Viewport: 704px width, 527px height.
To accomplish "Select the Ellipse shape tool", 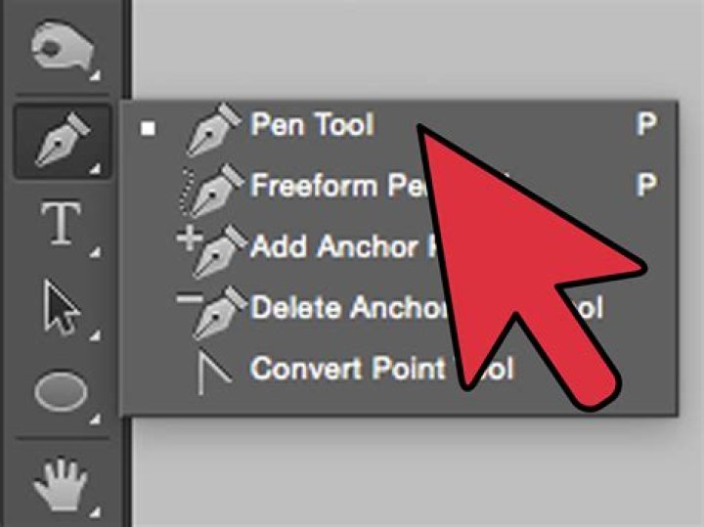I will click(61, 390).
